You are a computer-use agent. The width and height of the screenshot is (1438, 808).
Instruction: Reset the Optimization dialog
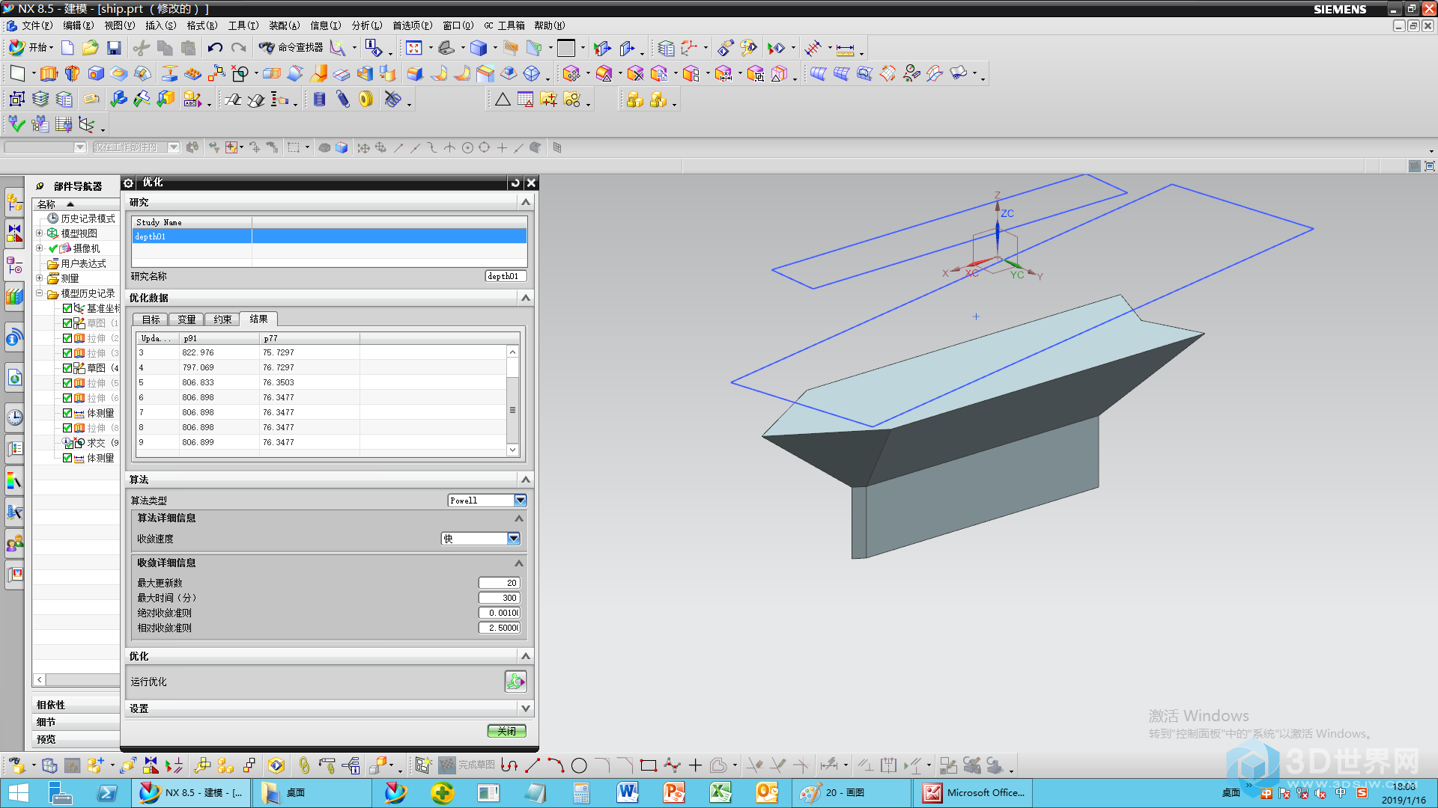point(515,183)
